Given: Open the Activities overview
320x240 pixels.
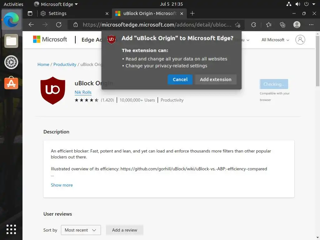Looking at the screenshot, I should (x=13, y=4).
